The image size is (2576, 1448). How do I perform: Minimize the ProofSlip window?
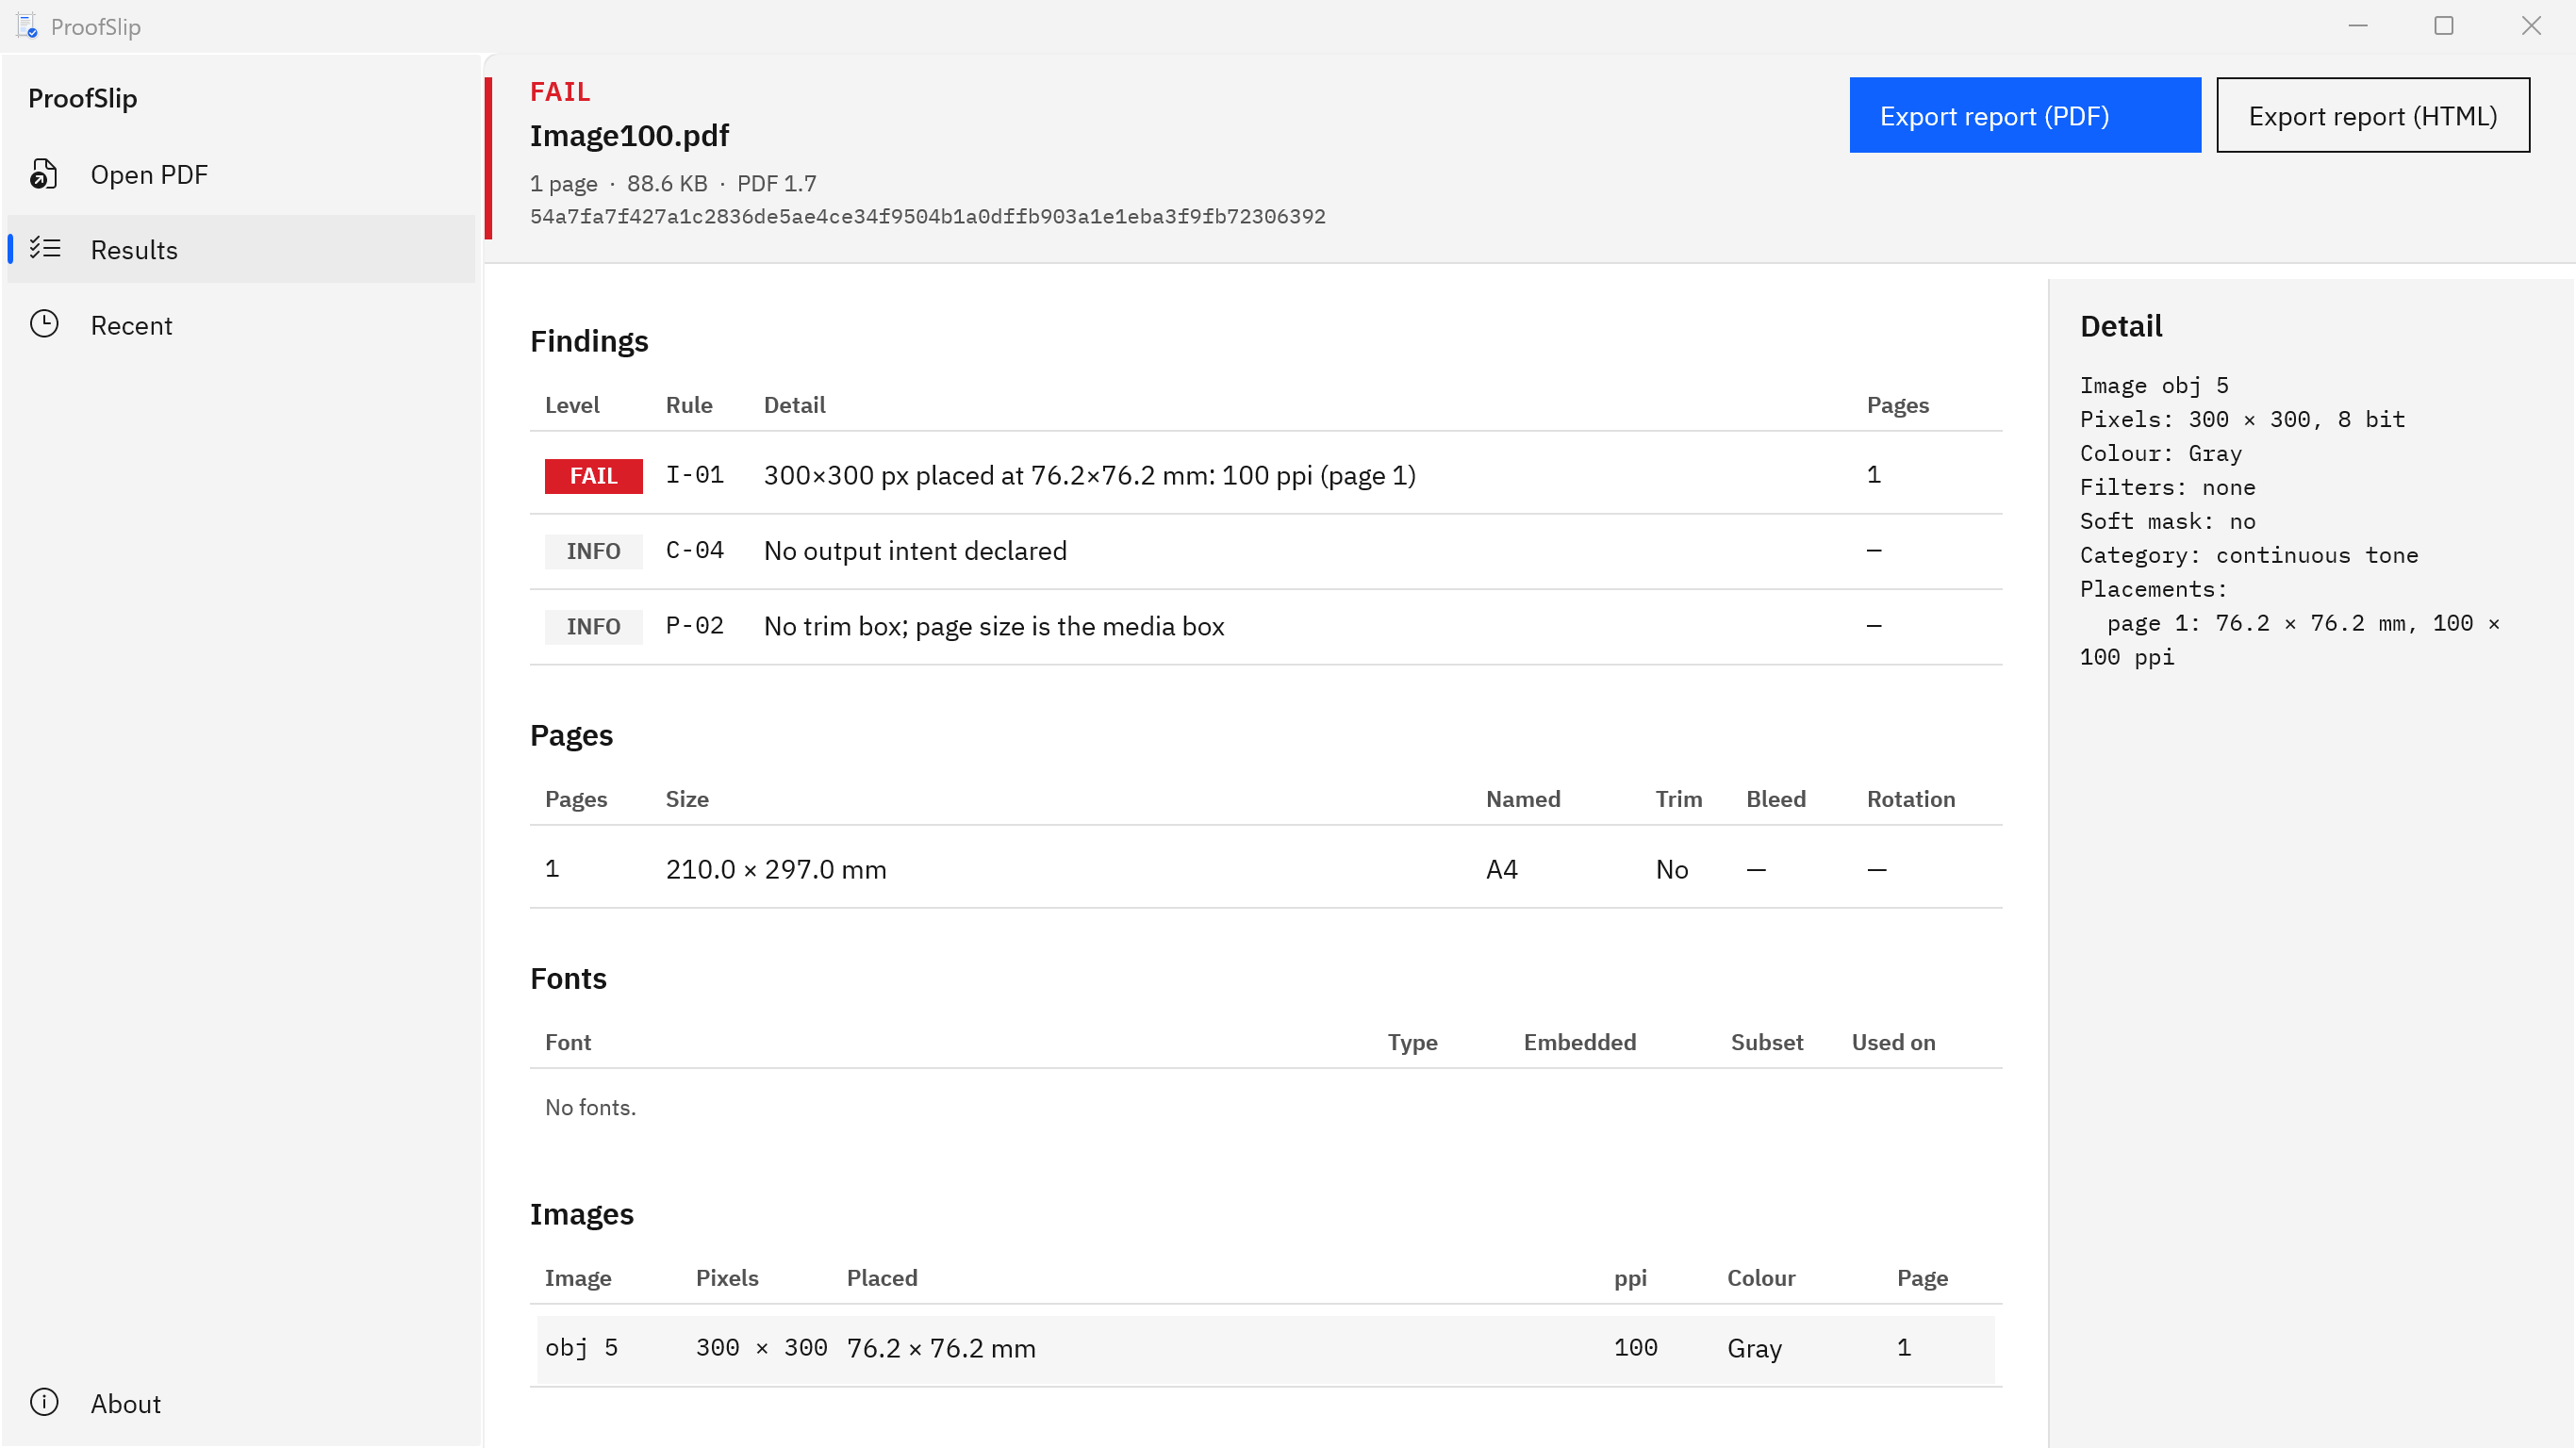pyautogui.click(x=2358, y=26)
